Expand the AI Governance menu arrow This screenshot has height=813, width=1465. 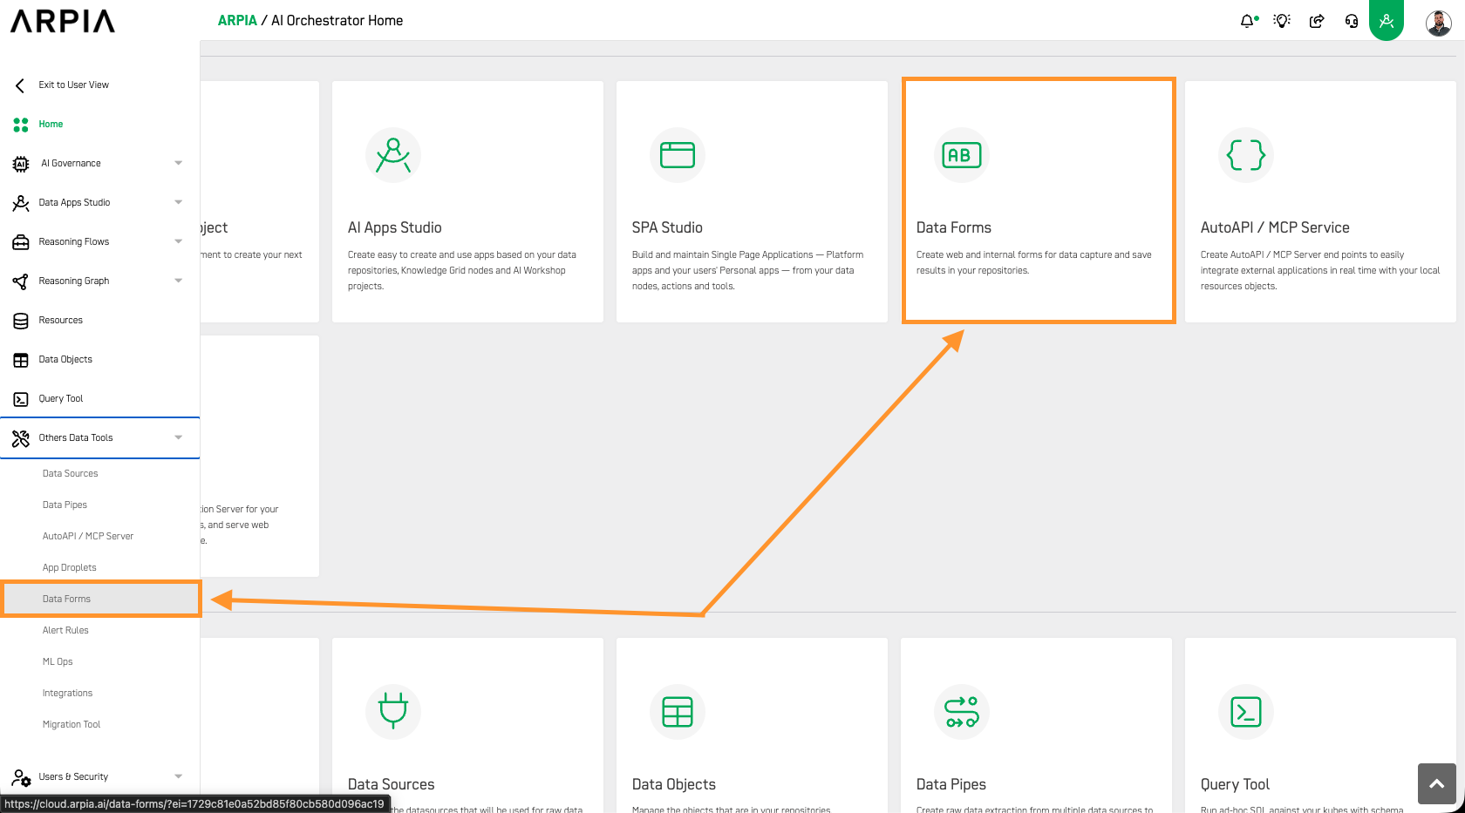(179, 163)
